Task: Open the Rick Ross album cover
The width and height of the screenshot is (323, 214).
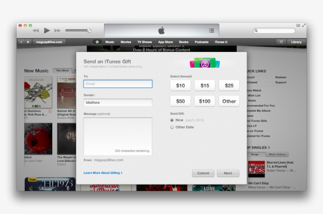Action: [x=38, y=92]
